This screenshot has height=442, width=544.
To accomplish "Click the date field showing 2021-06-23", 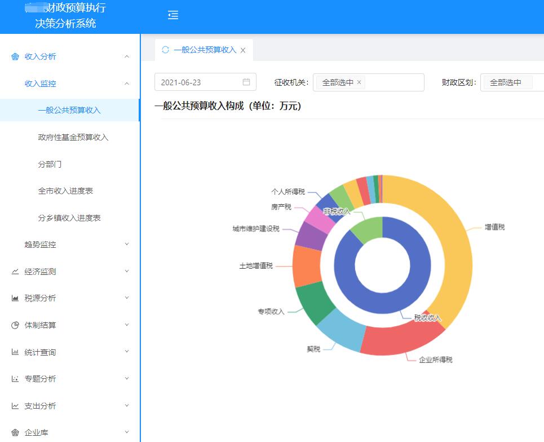I will [x=197, y=82].
